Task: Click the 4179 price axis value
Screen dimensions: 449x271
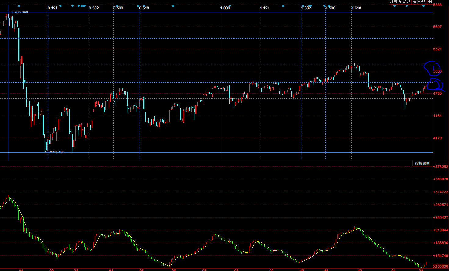Action: pos(437,138)
